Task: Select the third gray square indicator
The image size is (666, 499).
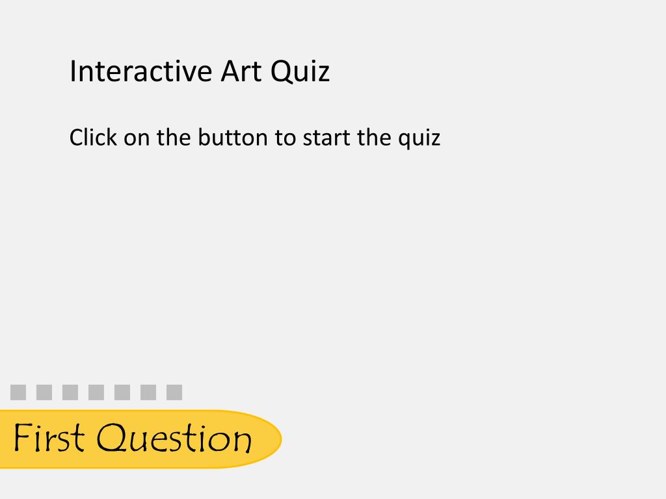Action: (x=70, y=392)
